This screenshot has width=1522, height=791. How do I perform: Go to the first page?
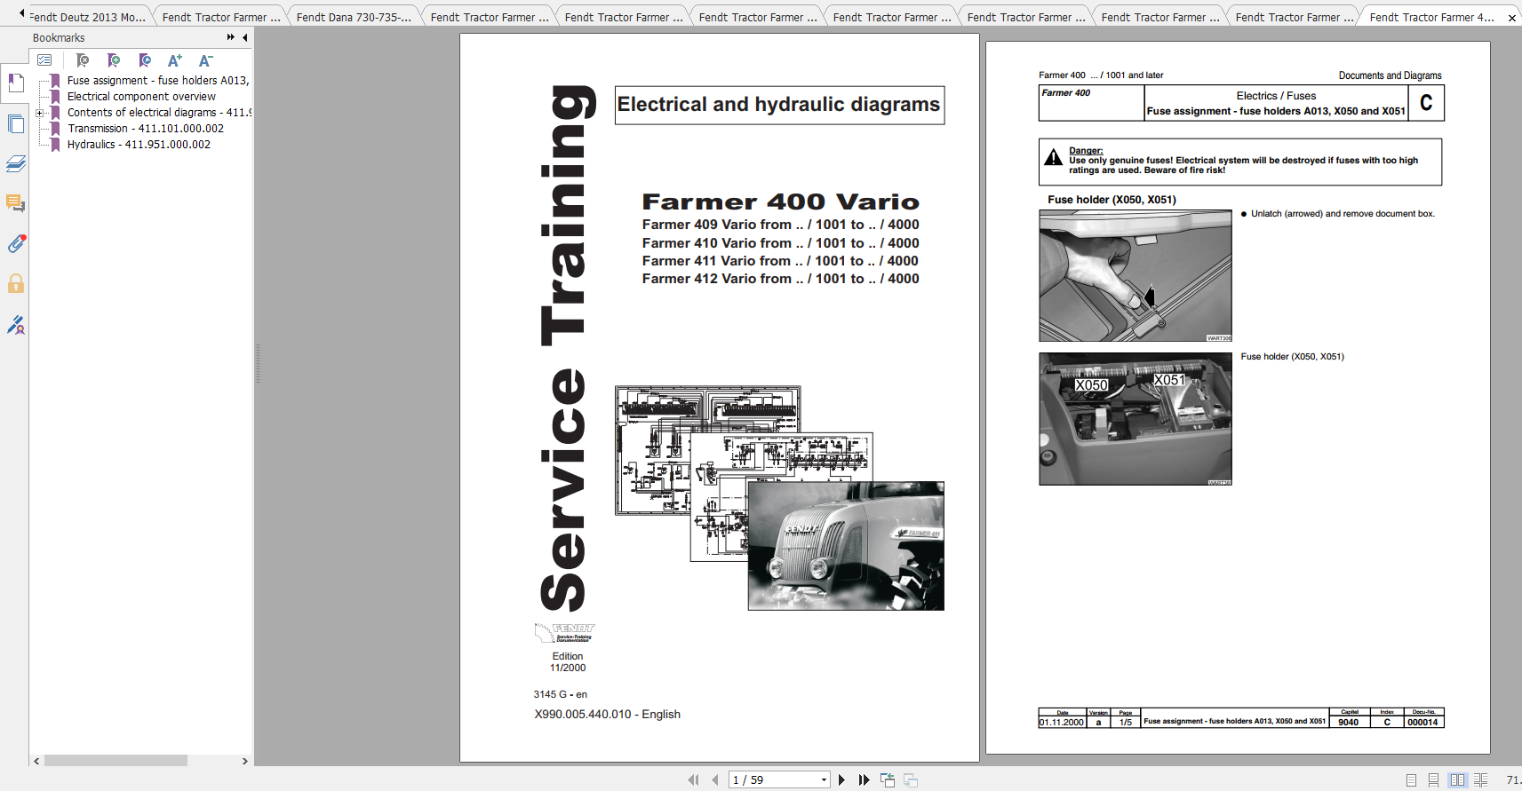(x=693, y=779)
